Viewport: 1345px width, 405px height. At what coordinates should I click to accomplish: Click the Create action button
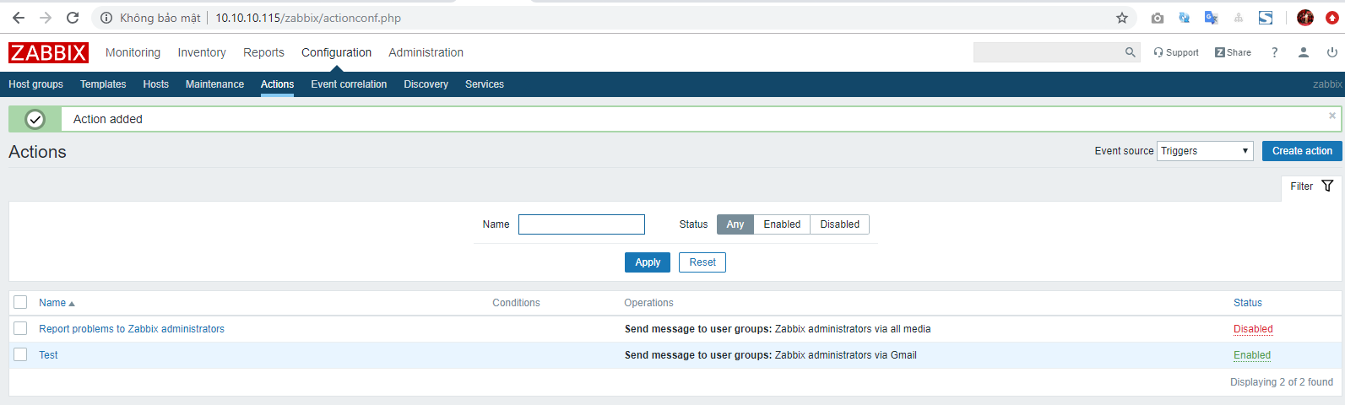[x=1302, y=151]
